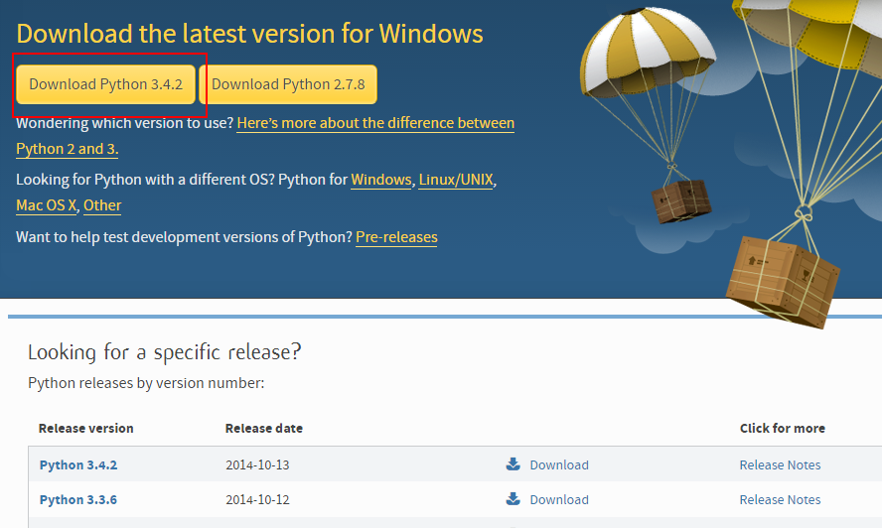Open the Mac OS X link
This screenshot has width=882, height=528.
[46, 205]
